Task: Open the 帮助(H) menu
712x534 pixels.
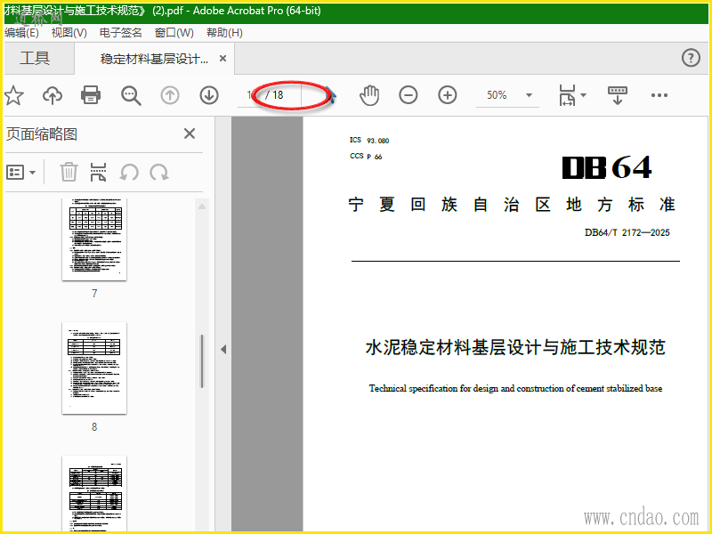Action: pyautogui.click(x=224, y=33)
